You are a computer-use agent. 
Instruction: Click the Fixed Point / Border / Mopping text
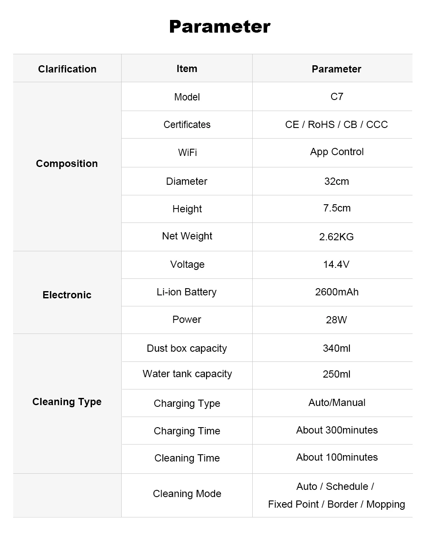(x=337, y=504)
